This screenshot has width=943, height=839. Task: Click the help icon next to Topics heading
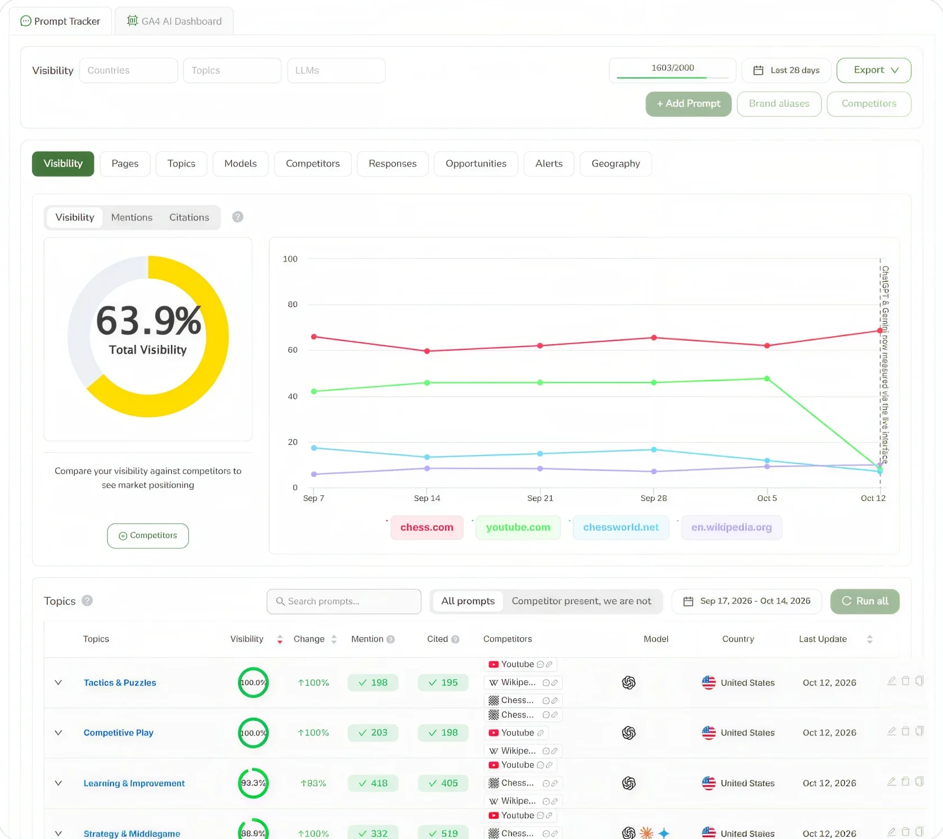click(87, 601)
